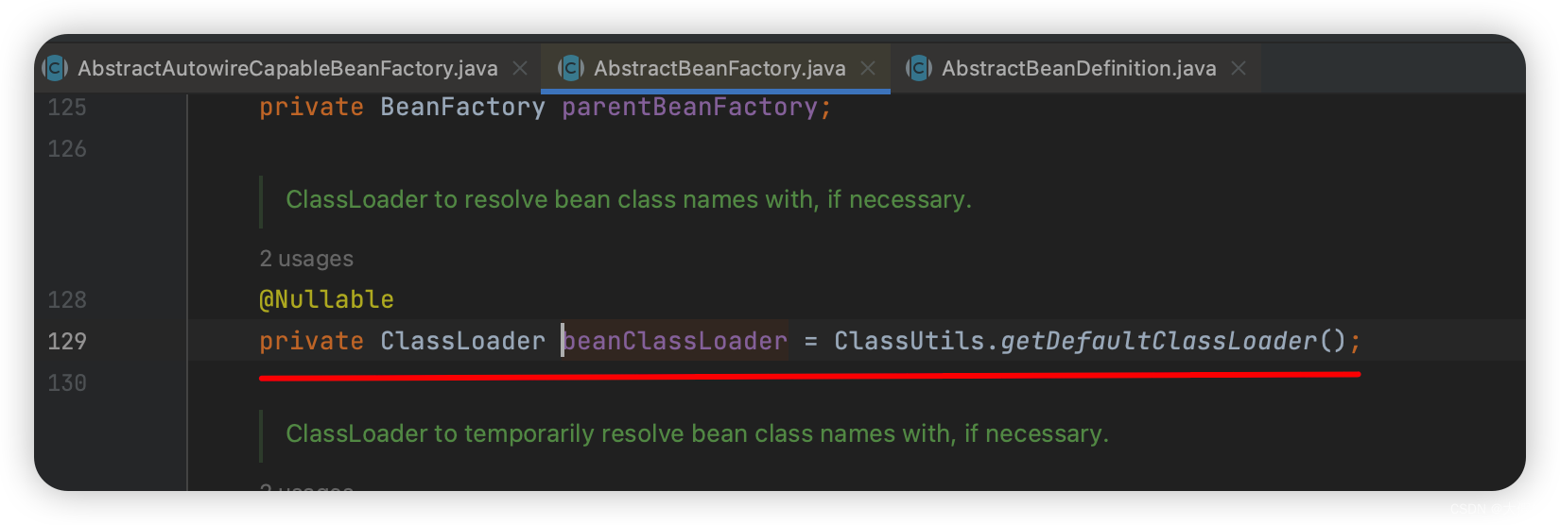
Task: Click line number 128 in gutter
Action: click(67, 299)
